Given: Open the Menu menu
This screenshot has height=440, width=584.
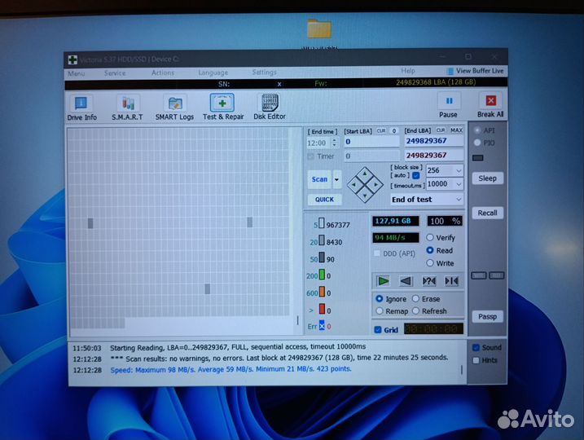Looking at the screenshot, I should pos(77,74).
